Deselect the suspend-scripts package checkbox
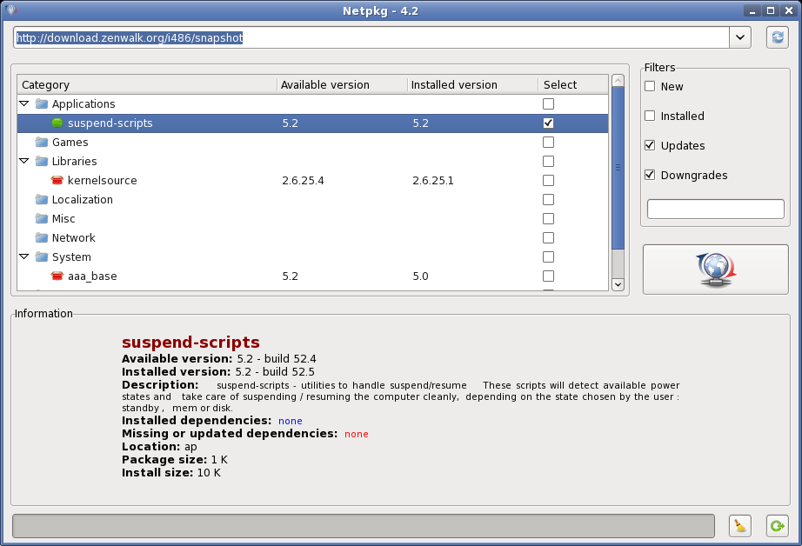Viewport: 802px width, 546px height. pyautogui.click(x=548, y=123)
